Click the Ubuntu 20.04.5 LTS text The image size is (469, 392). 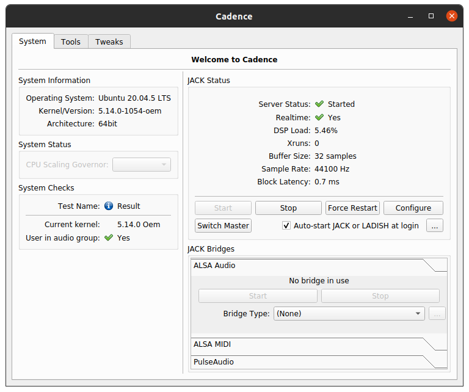point(134,98)
